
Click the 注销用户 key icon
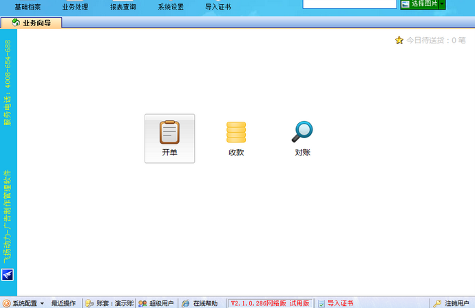click(437, 303)
